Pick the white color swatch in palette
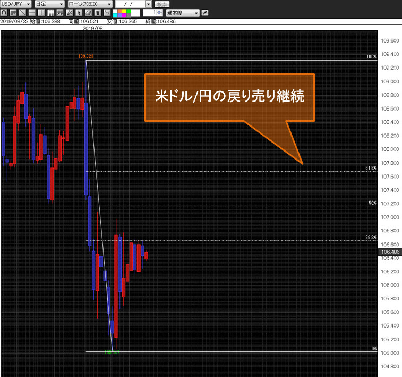 click(115, 11)
